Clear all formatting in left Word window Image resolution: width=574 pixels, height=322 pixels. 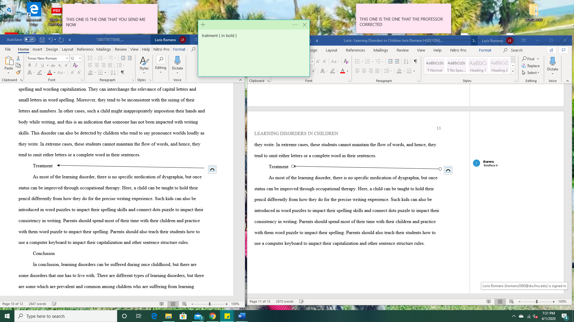pyautogui.click(x=75, y=65)
